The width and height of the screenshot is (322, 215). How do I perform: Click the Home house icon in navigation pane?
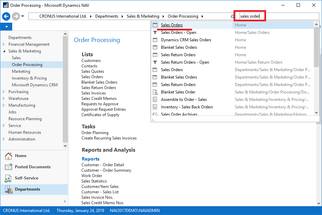point(8,156)
